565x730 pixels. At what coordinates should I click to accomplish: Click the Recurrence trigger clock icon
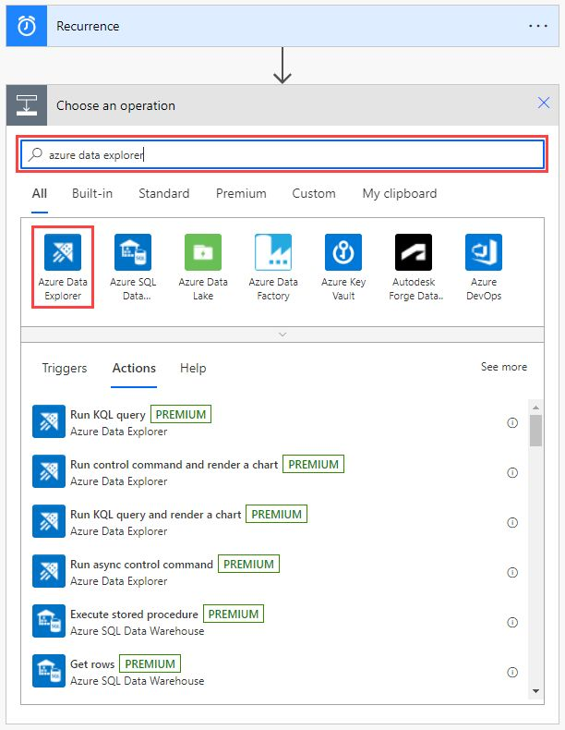pyautogui.click(x=28, y=26)
